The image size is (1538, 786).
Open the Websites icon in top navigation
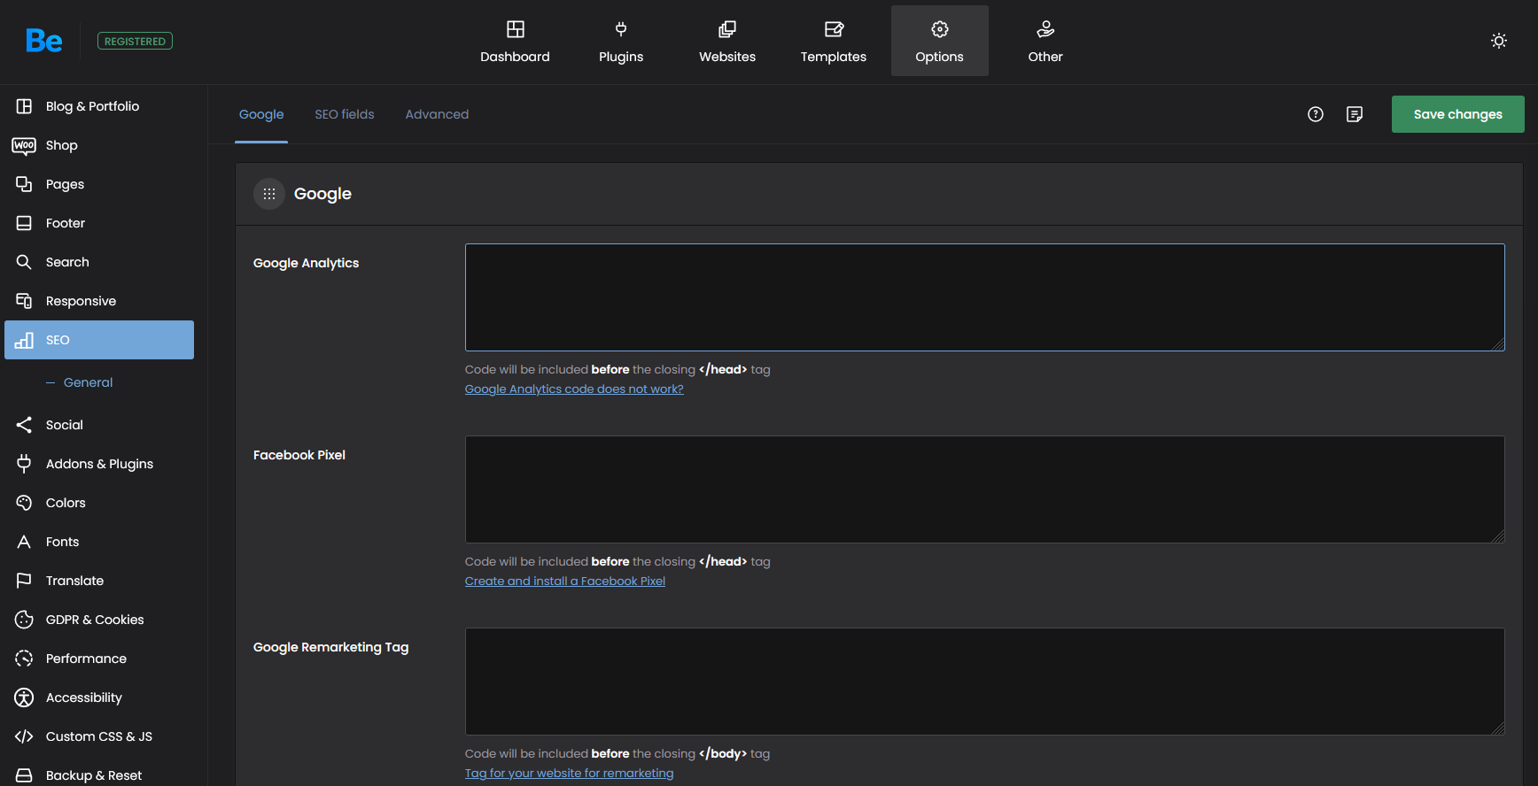click(x=727, y=29)
